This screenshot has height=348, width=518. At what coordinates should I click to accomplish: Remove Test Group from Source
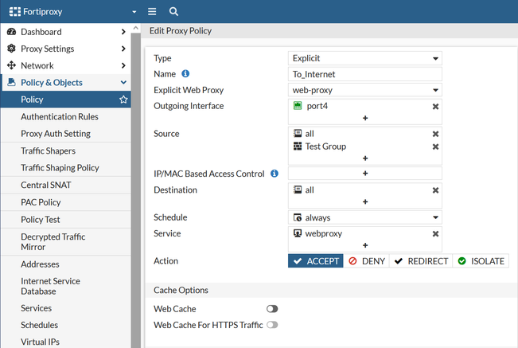pos(435,147)
